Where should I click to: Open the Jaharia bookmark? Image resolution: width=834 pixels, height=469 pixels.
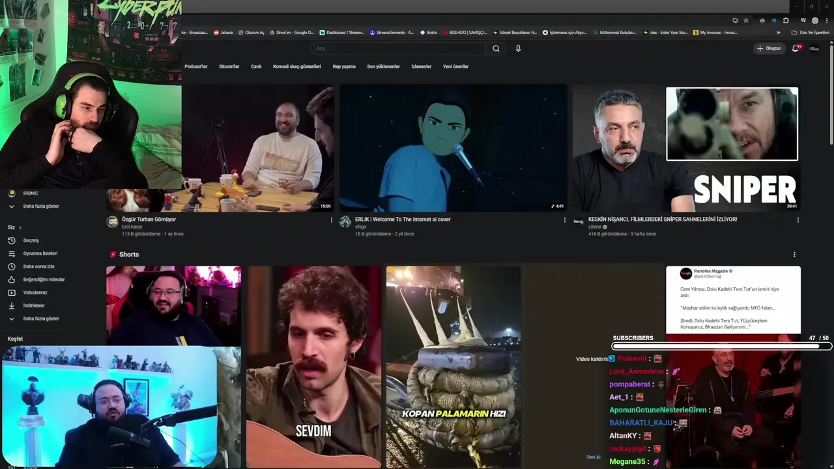223,33
